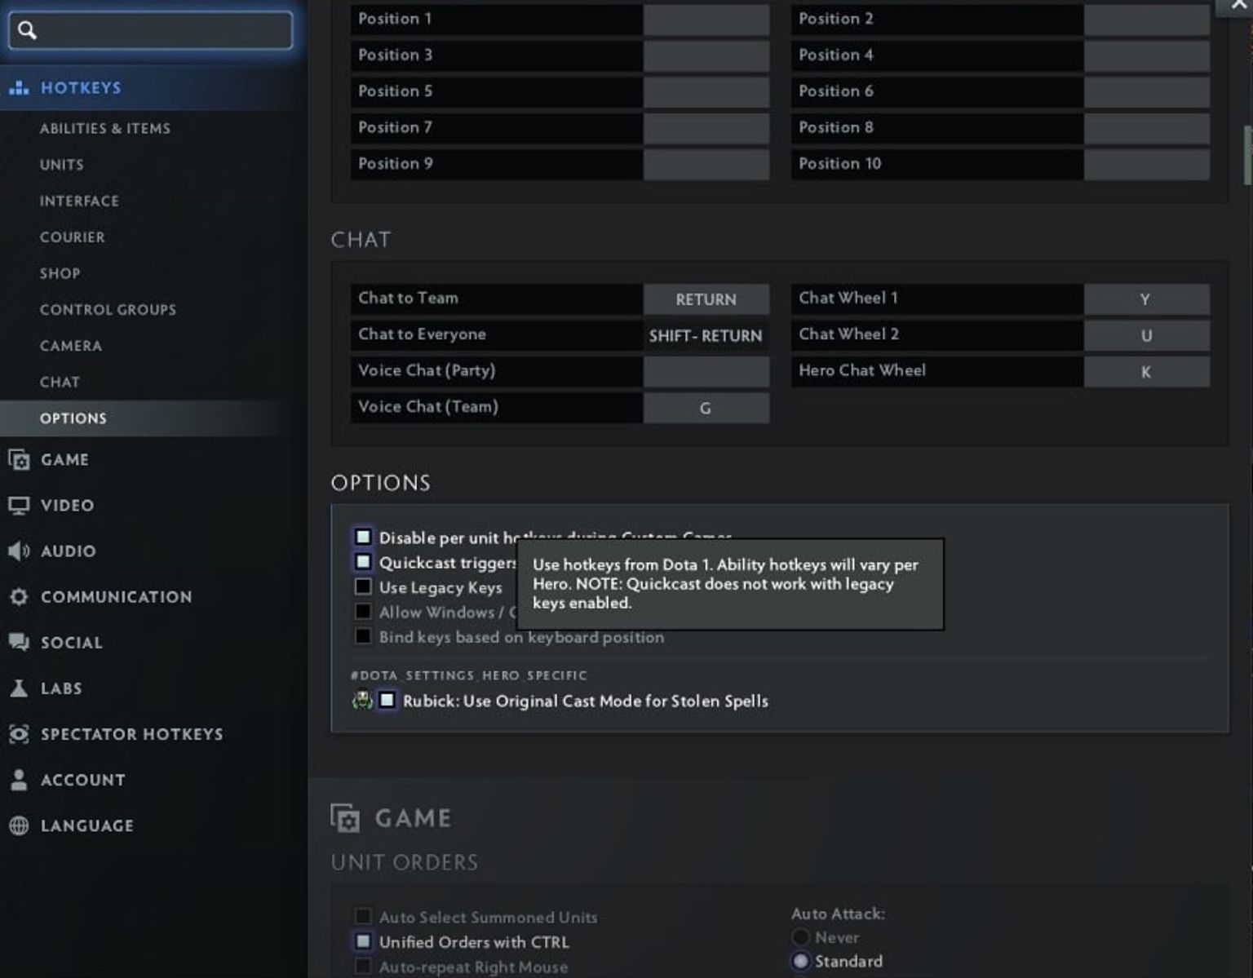
Task: Check Rubick: Use Original Cast Mode
Action: (387, 700)
